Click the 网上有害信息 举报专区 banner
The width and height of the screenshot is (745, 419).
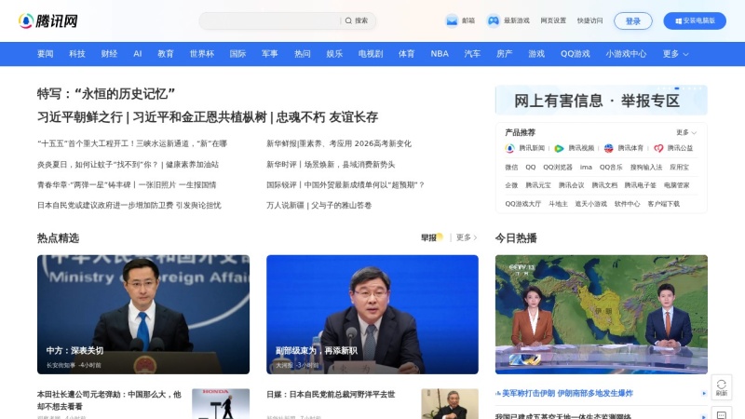tap(601, 101)
